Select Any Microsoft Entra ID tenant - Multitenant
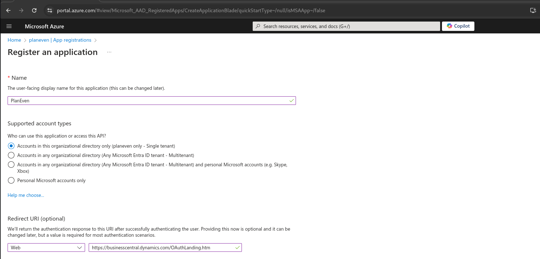The width and height of the screenshot is (540, 259). tap(11, 155)
